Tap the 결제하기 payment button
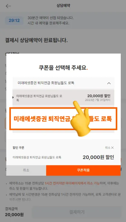 (x=77, y=212)
